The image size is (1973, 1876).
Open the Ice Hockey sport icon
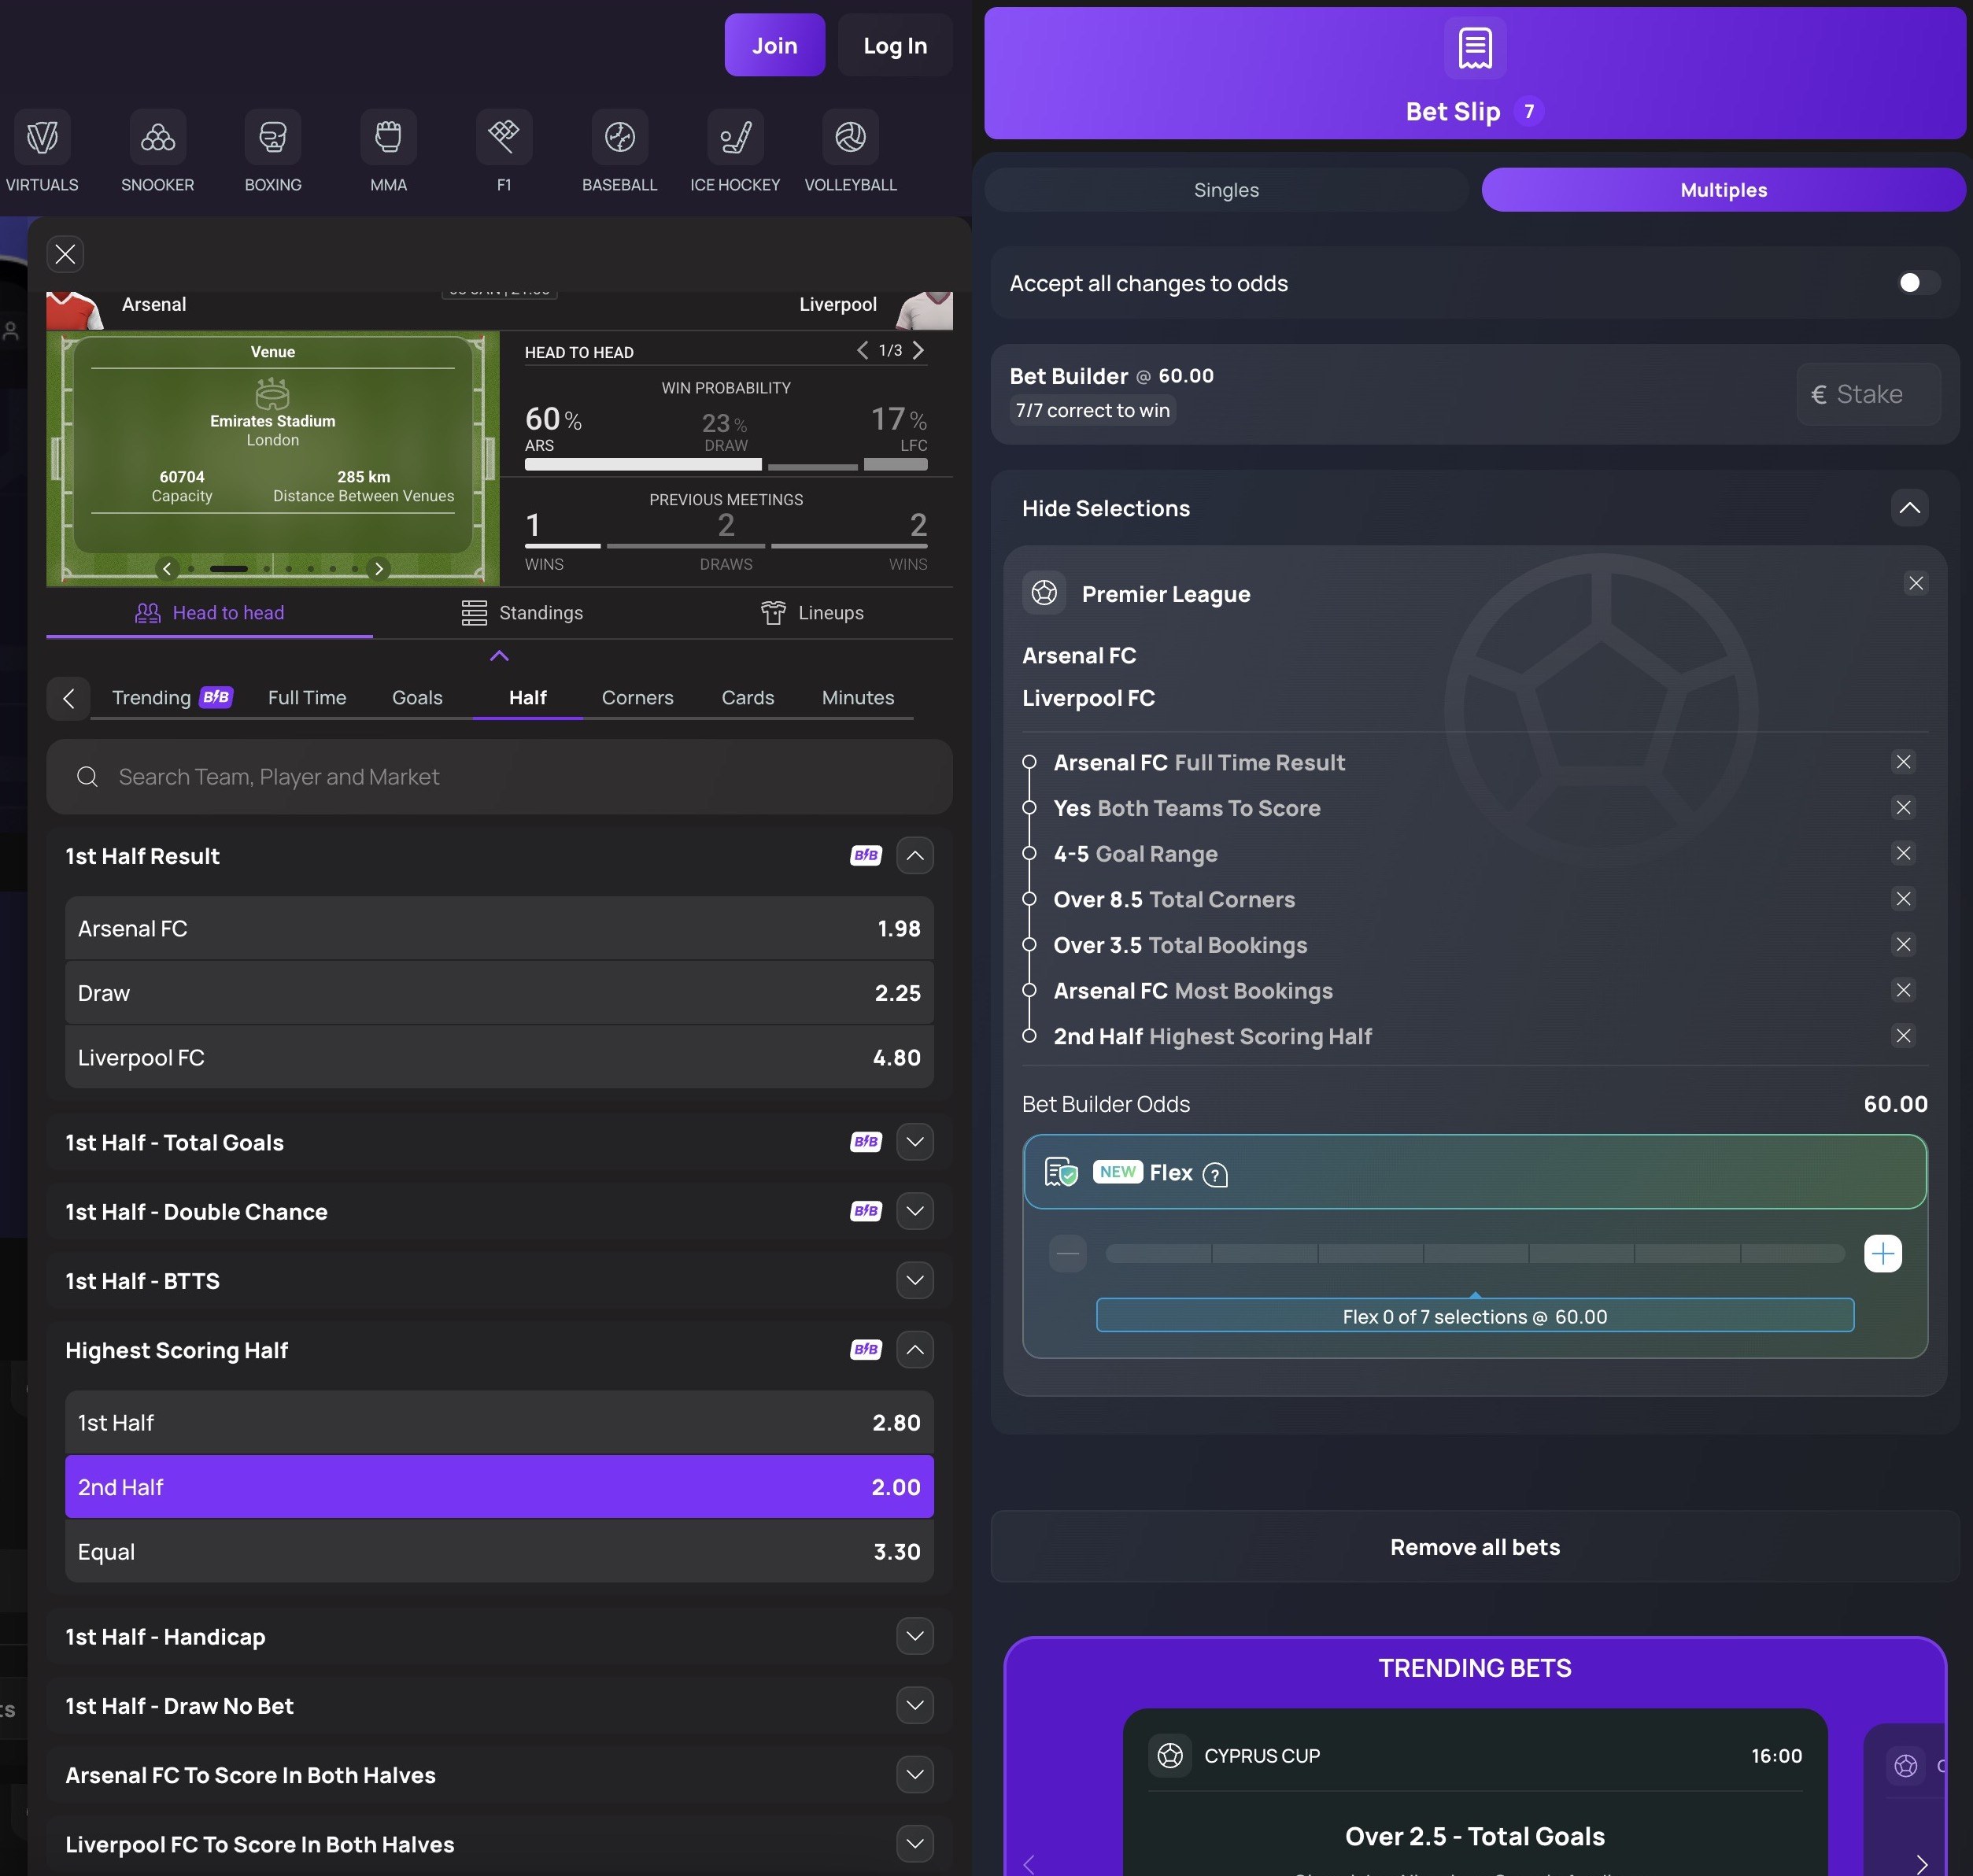[735, 137]
